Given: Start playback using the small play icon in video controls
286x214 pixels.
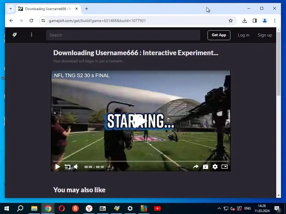Looking at the screenshot, I should click(x=58, y=167).
